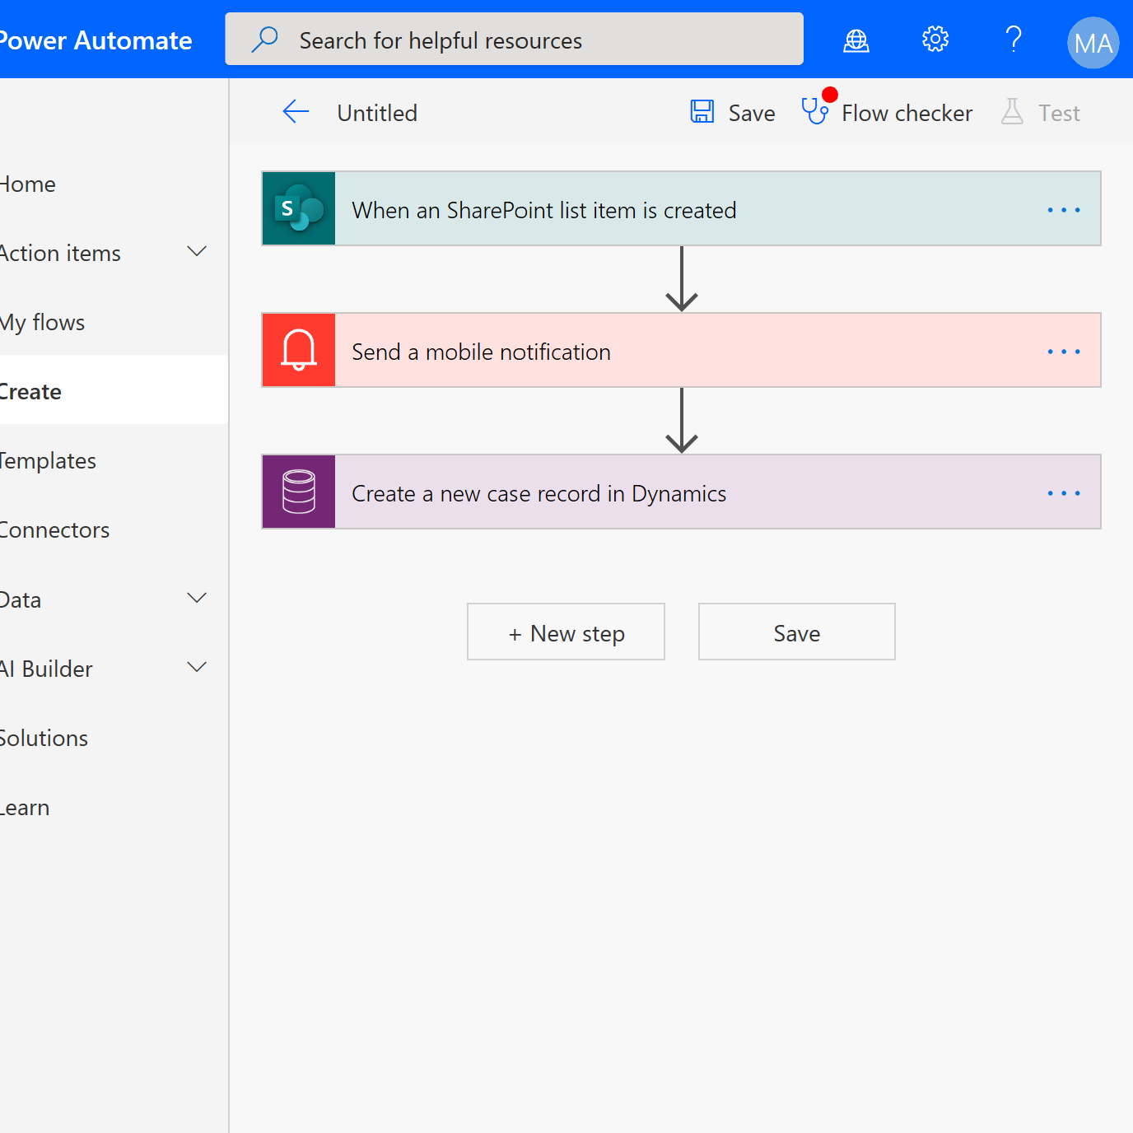Viewport: 1133px width, 1133px height.
Task: Click the Untitled flow name
Action: (377, 113)
